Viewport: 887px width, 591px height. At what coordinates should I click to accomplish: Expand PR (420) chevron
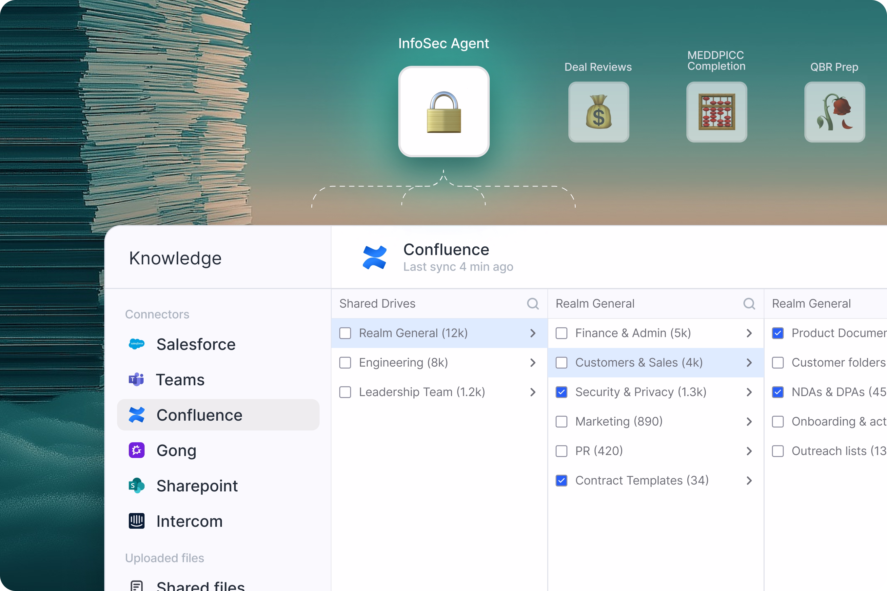point(749,451)
